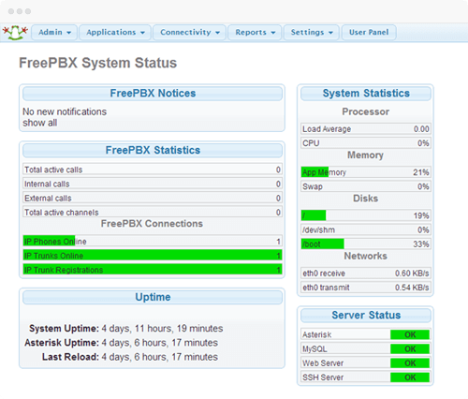This screenshot has height=399, width=468.
Task: Click the FreePBX Statistics panel header
Action: [153, 151]
